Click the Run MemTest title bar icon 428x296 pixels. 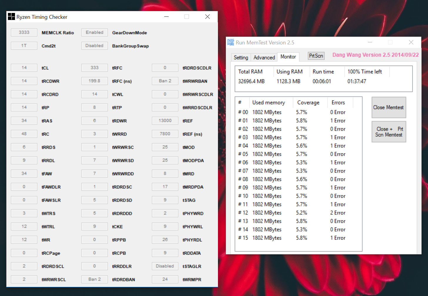[x=231, y=42]
